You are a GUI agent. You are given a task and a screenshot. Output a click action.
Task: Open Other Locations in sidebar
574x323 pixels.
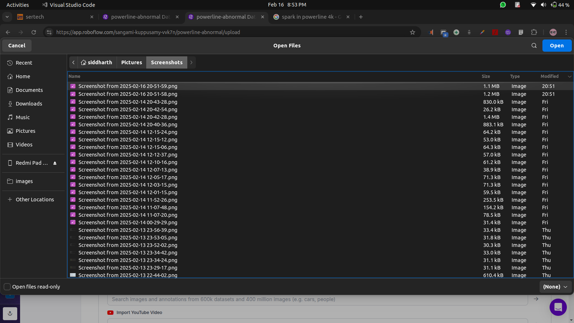(x=34, y=200)
